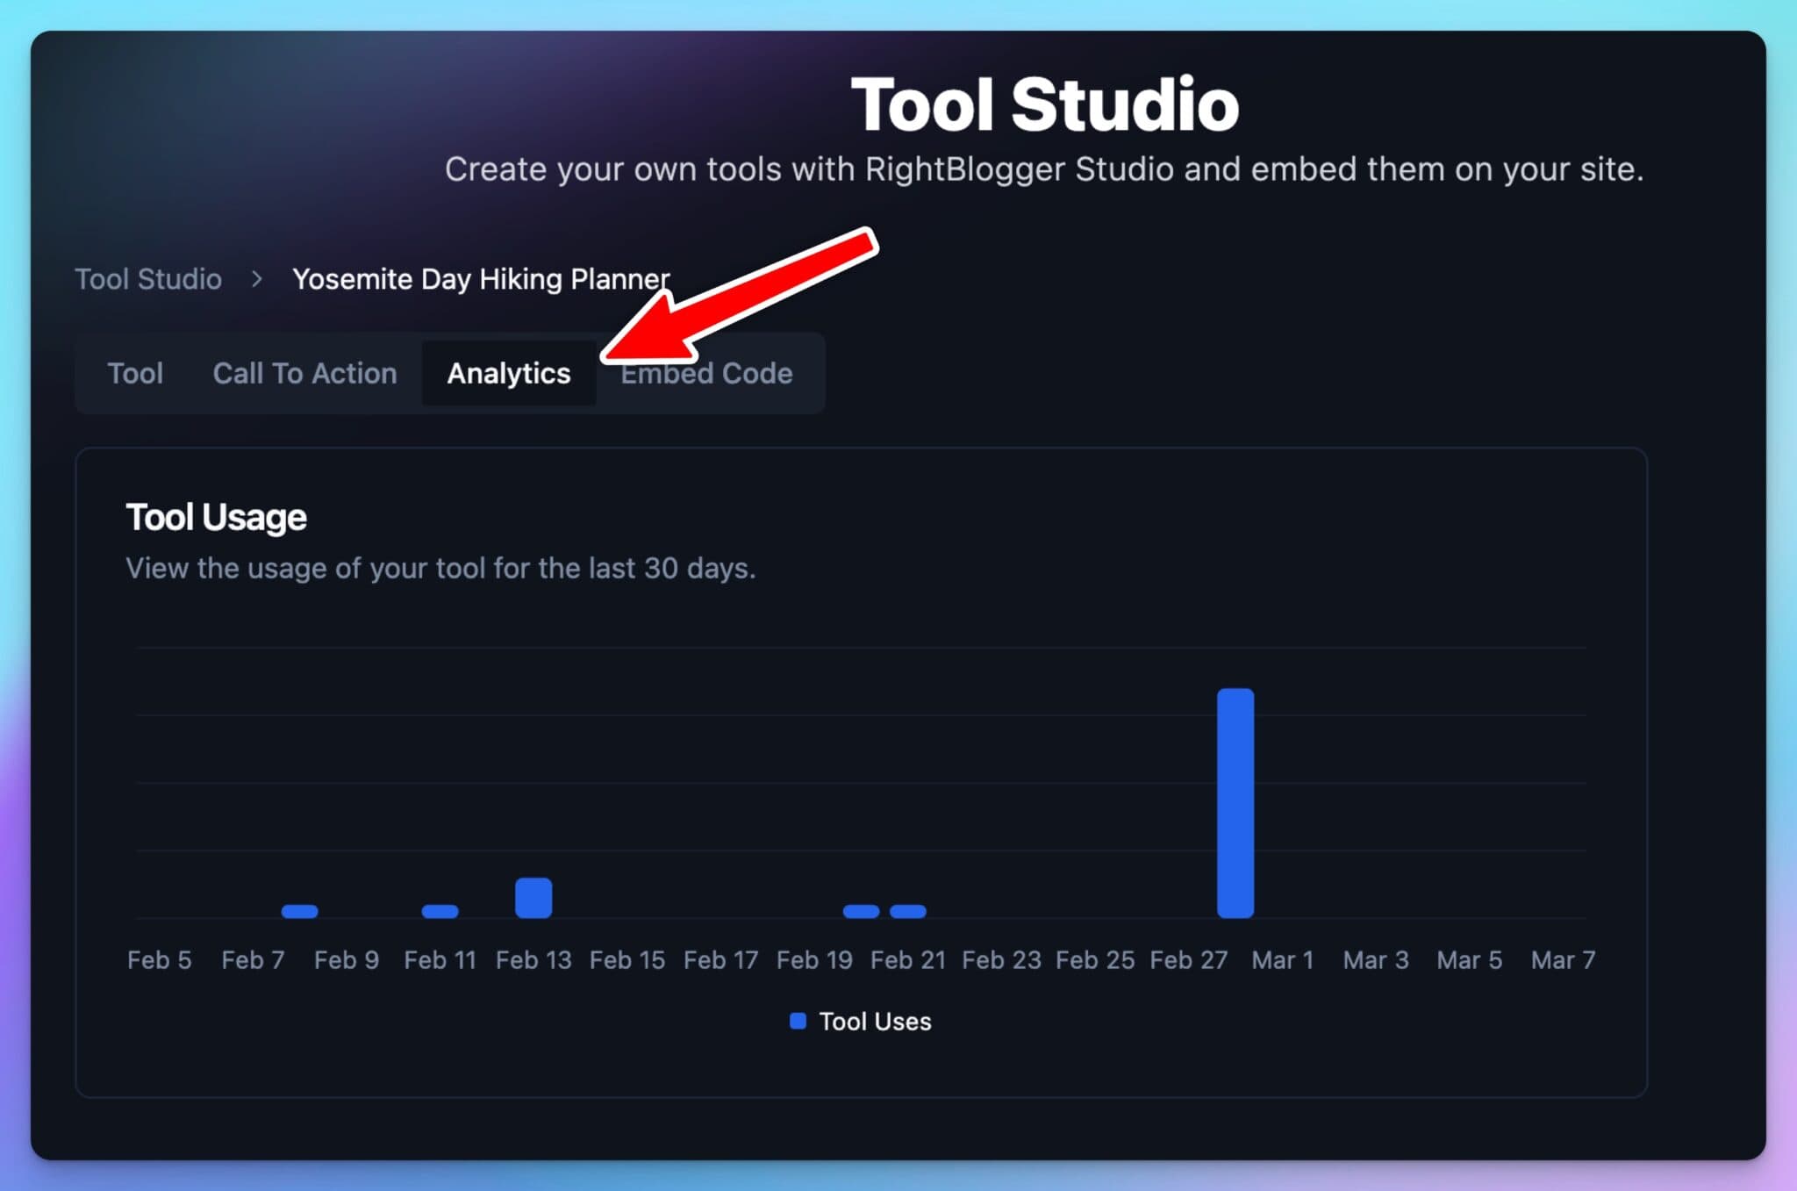The height and width of the screenshot is (1191, 1797).
Task: Click the usage bar just before Feb 20
Action: (861, 912)
